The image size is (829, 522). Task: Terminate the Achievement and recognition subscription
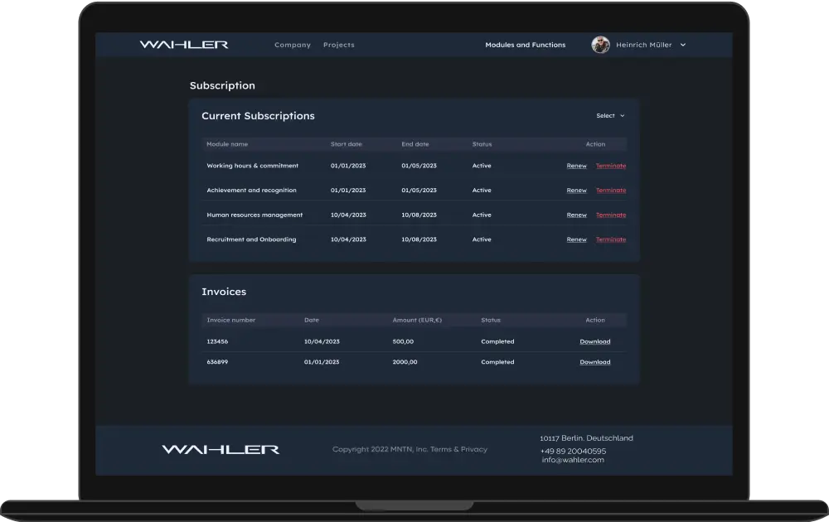(x=611, y=190)
